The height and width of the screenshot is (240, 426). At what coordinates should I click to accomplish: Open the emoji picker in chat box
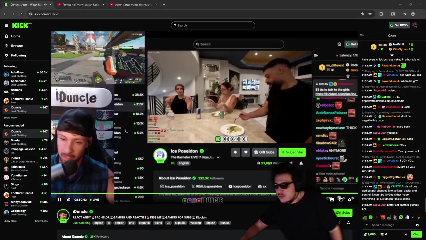click(417, 225)
